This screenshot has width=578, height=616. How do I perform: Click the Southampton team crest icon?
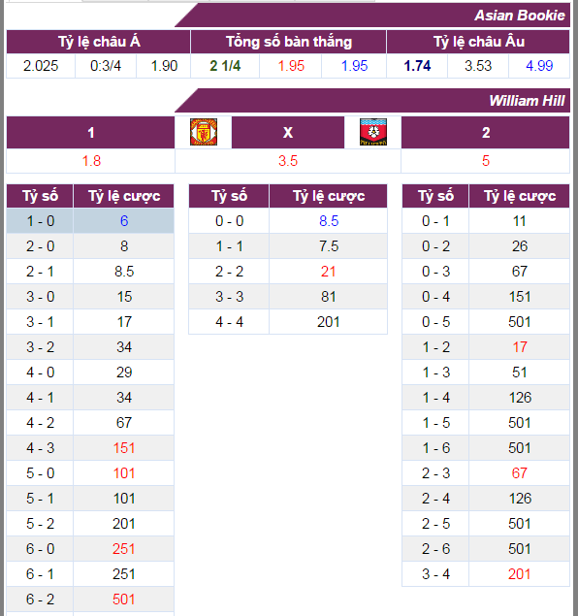[x=373, y=132]
